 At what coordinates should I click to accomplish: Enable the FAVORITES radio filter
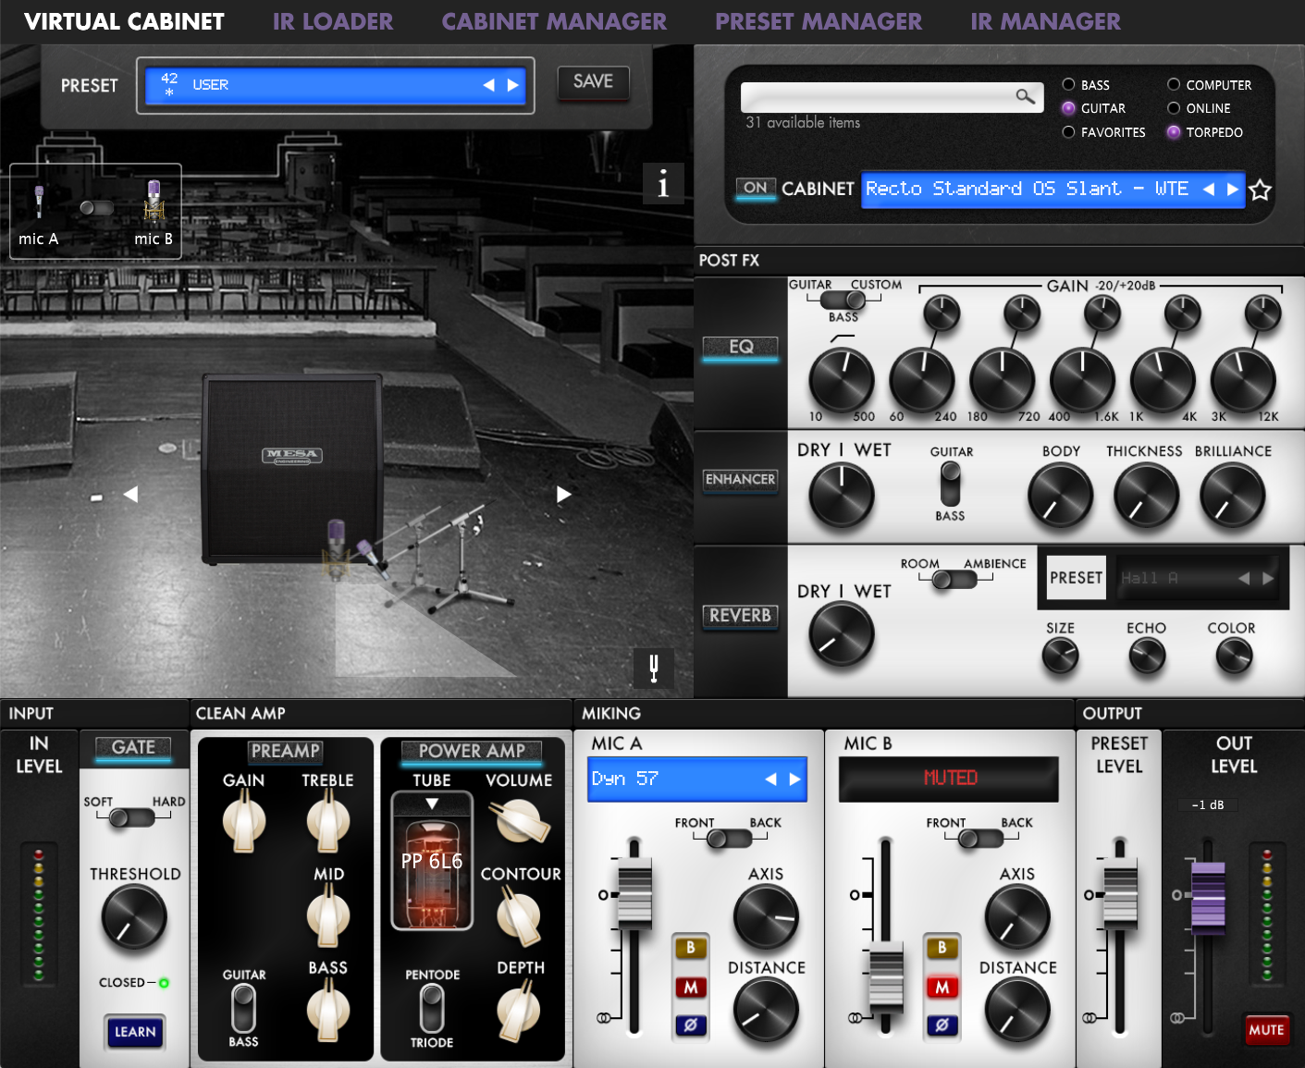(1068, 132)
